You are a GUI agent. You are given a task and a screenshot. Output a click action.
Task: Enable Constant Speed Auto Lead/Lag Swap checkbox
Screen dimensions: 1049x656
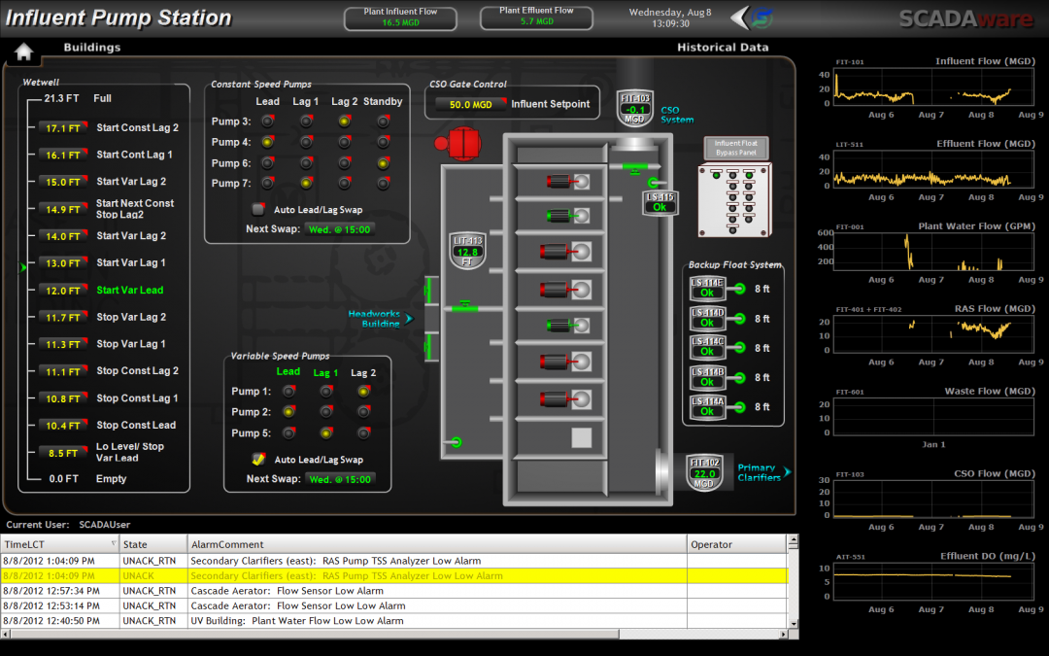258,209
